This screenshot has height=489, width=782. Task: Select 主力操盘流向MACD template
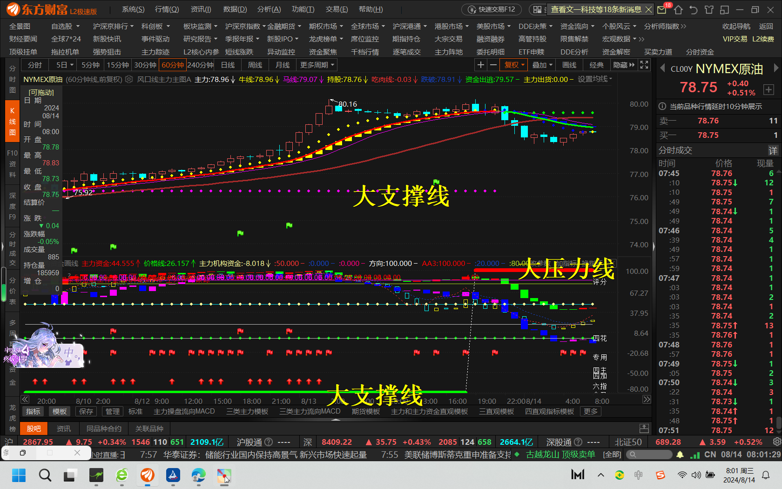pos(184,411)
